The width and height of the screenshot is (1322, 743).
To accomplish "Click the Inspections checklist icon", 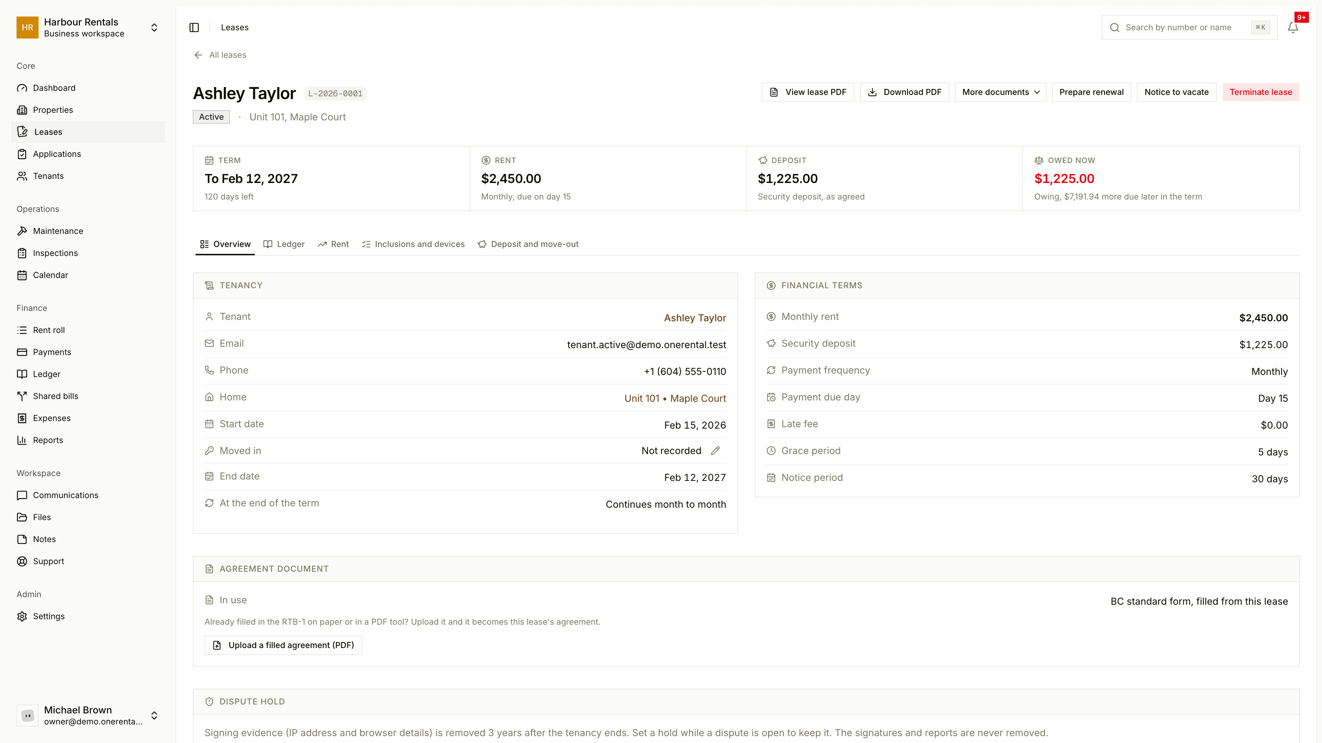I will point(22,253).
